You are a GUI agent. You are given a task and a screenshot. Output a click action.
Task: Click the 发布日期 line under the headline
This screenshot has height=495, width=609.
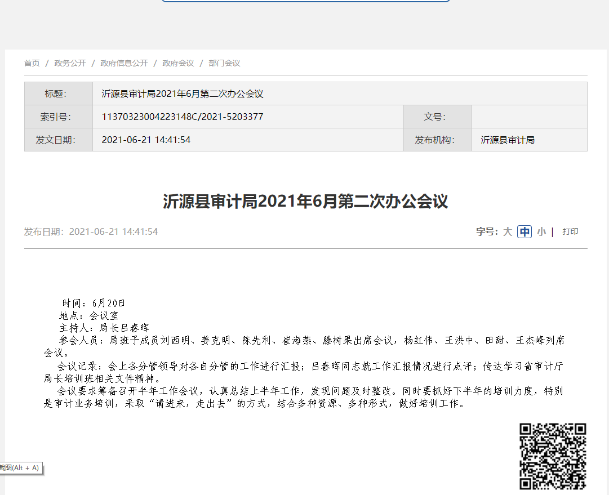(91, 231)
